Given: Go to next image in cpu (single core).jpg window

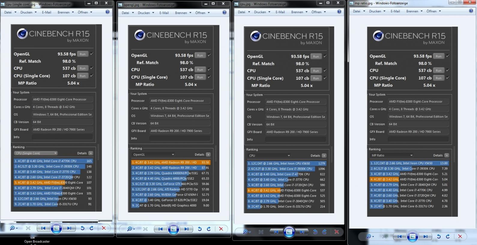Looking at the screenshot, I should (69, 228).
